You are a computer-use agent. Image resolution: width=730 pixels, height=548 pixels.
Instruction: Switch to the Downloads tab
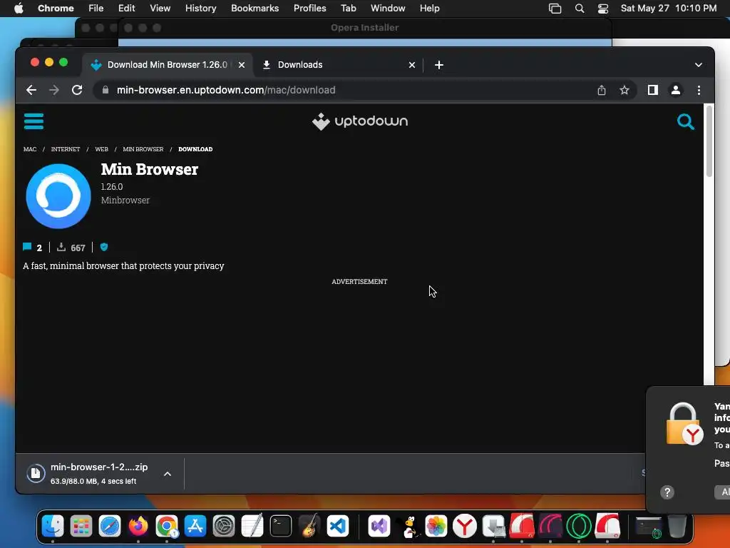[x=338, y=65]
